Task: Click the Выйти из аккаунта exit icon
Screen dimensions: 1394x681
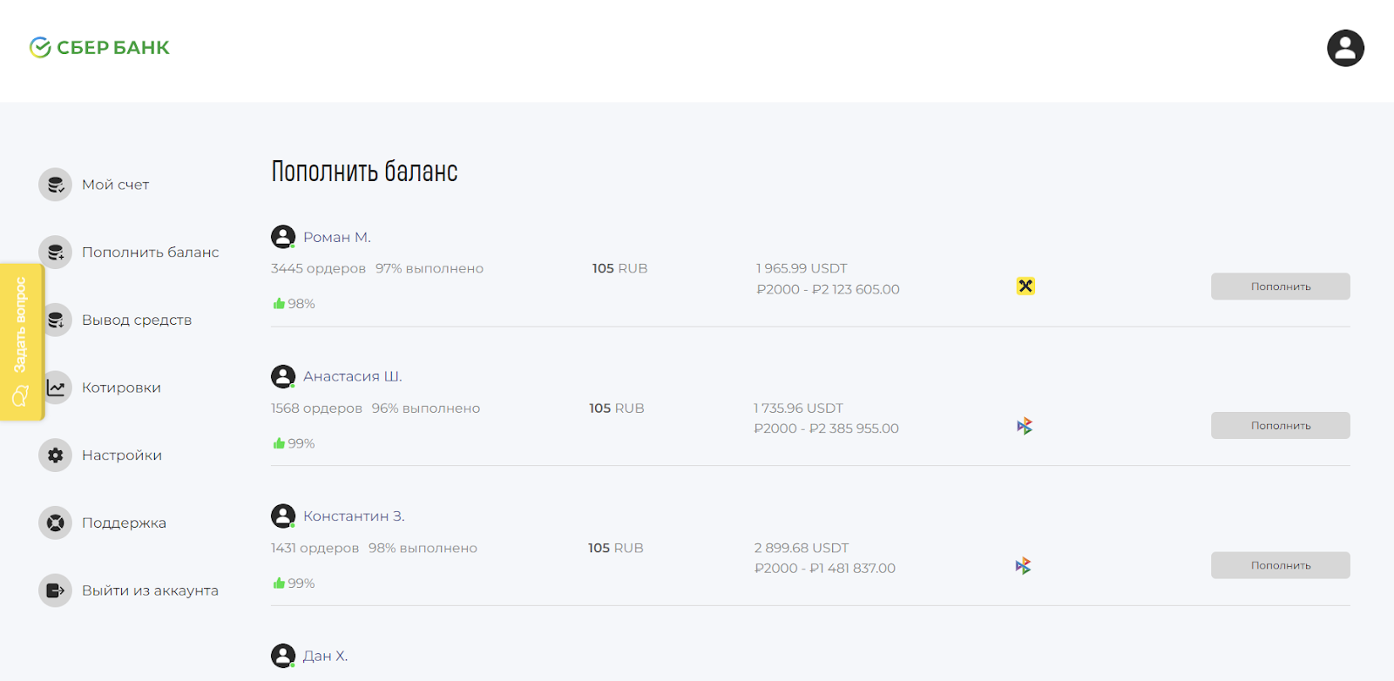Action: coord(55,590)
